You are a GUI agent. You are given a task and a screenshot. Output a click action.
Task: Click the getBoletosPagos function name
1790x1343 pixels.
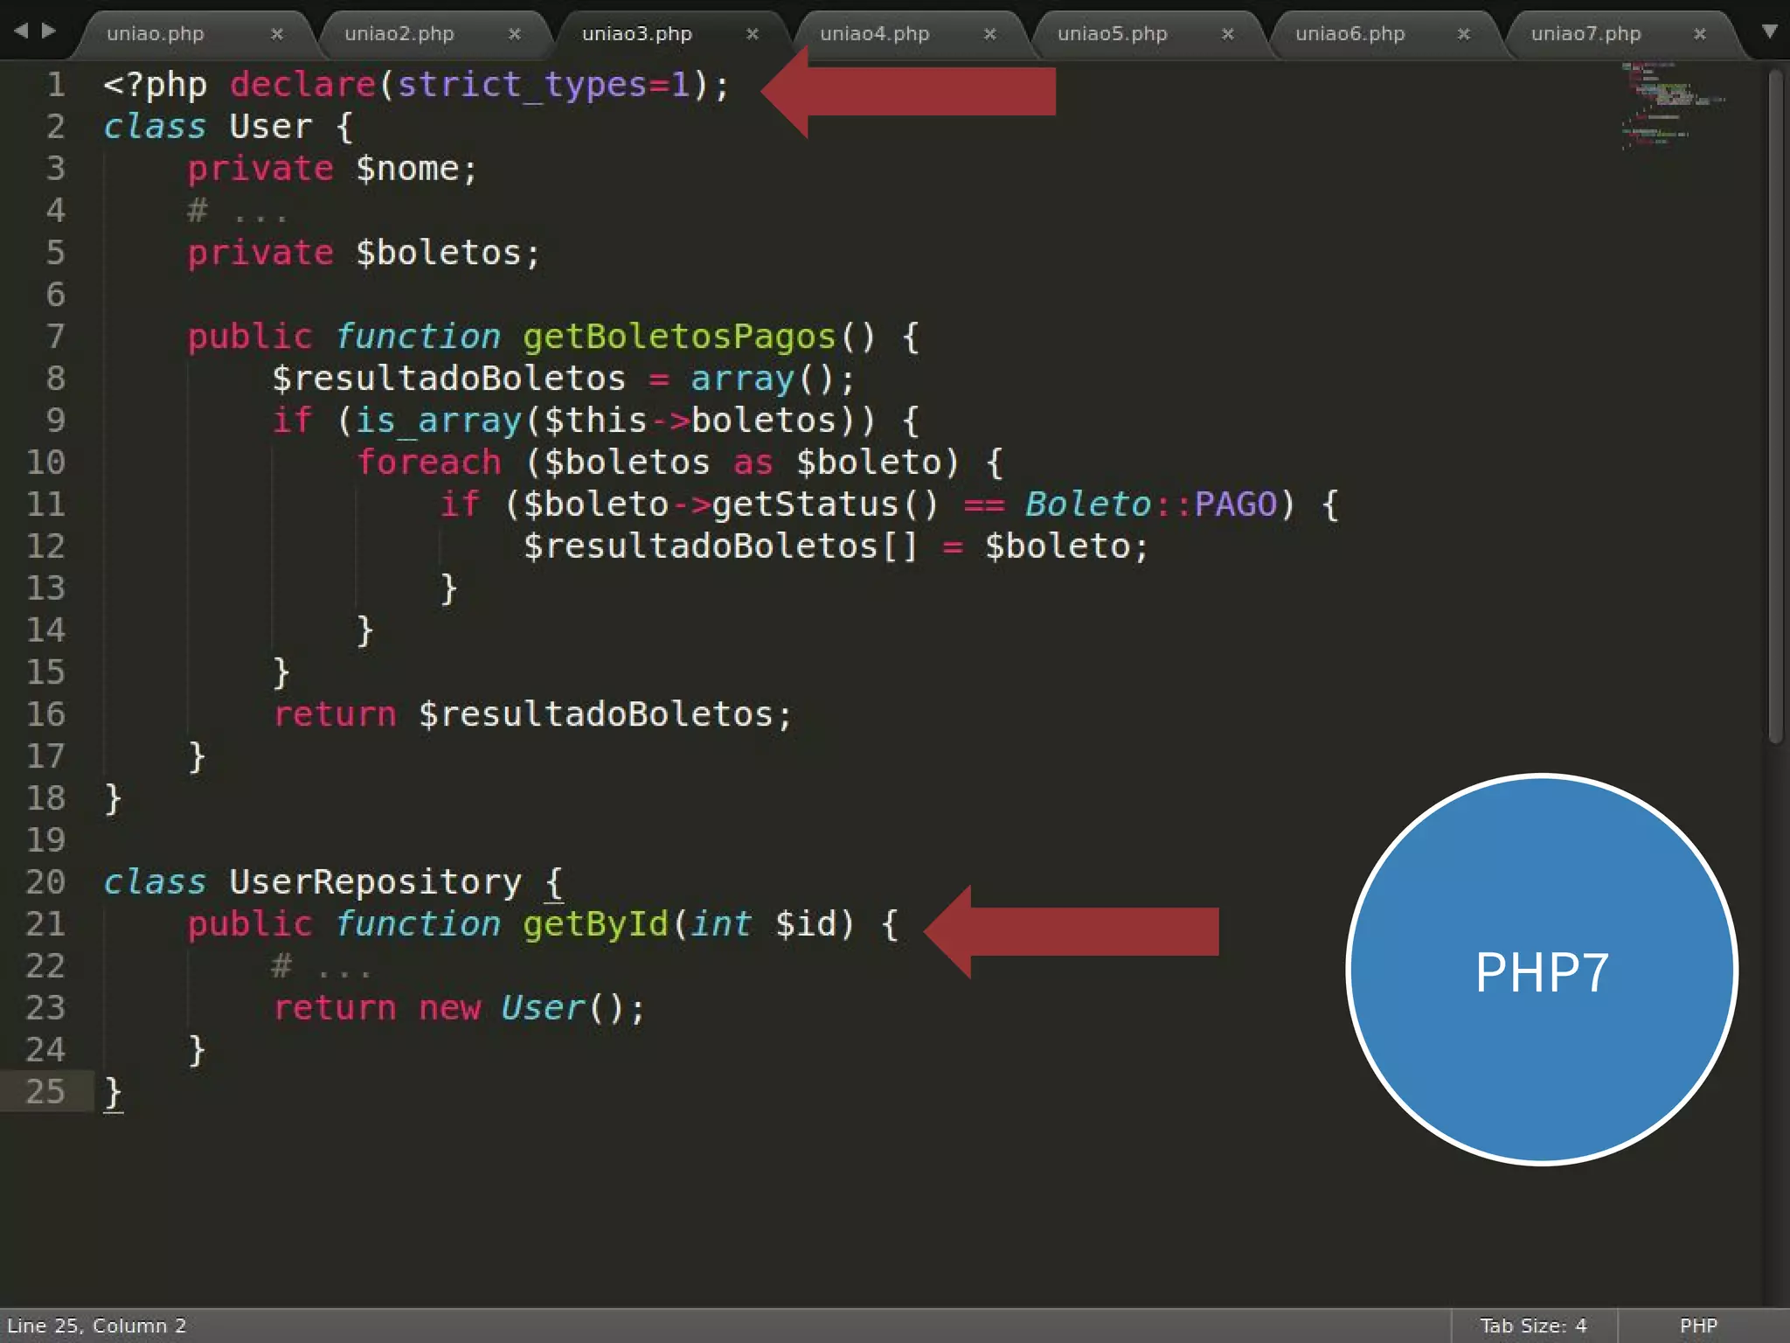[x=679, y=337]
